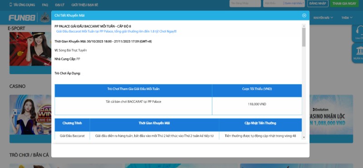The width and height of the screenshot is (363, 168).
Task: Open the Đại Lý menu item
Action: 60,5
